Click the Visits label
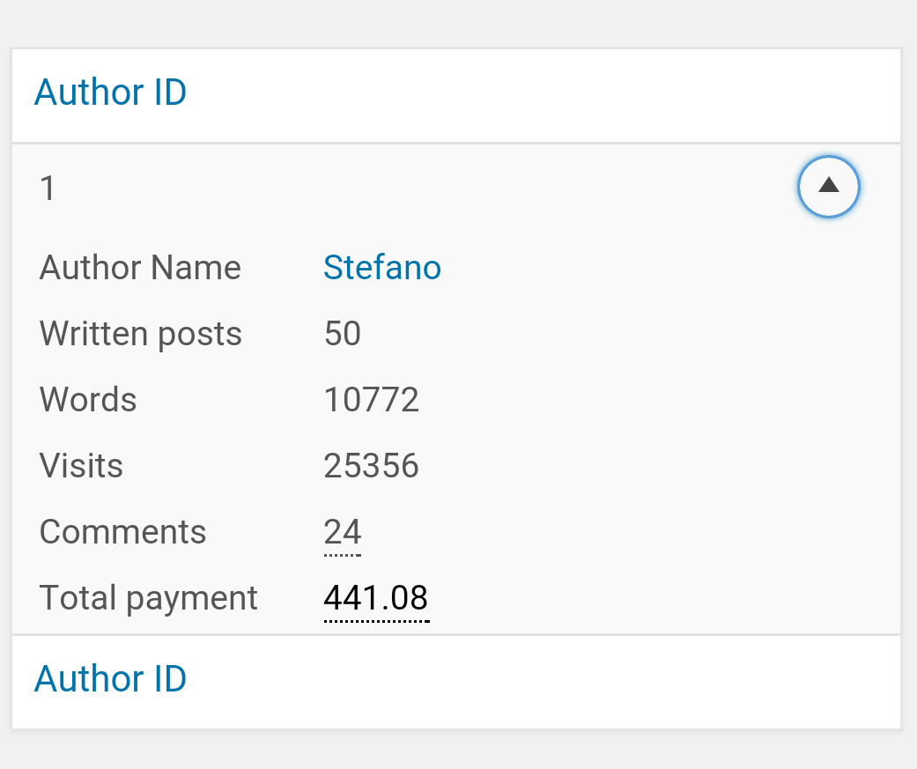The image size is (917, 769). click(81, 466)
